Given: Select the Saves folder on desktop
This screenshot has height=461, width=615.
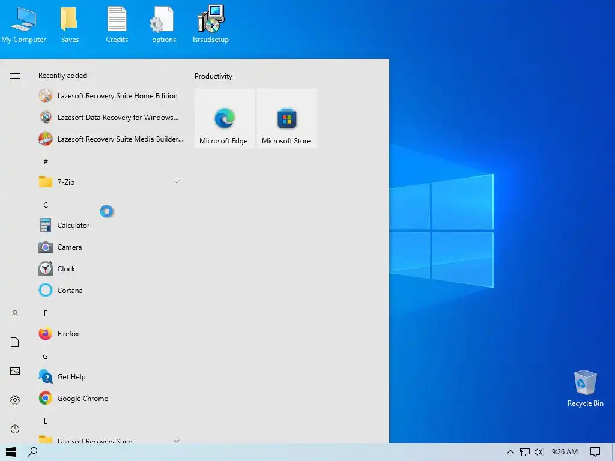Looking at the screenshot, I should tap(70, 24).
